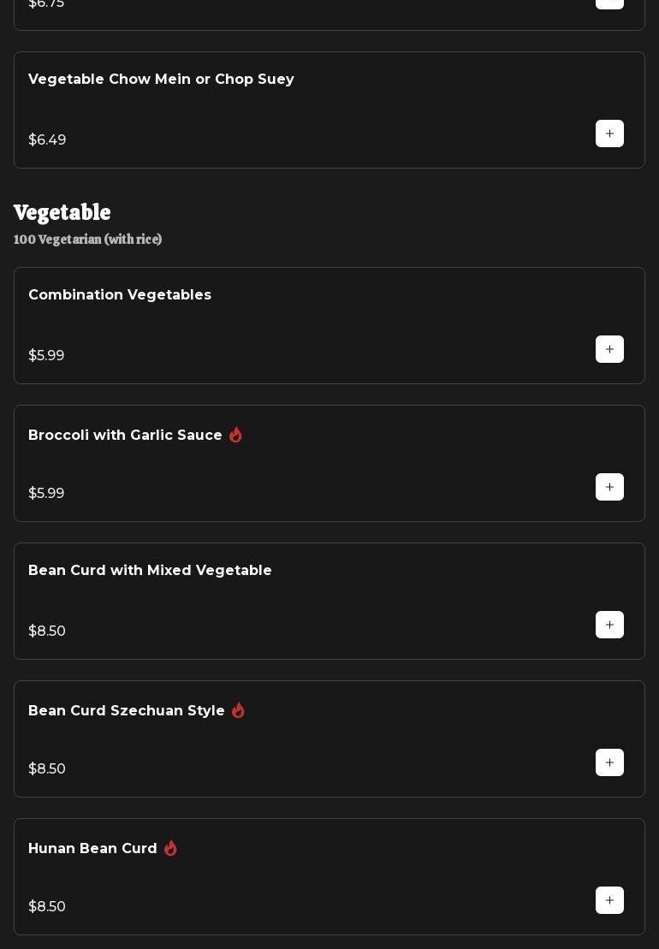Add Combination Vegetables using its plus button
This screenshot has width=659, height=949.
coord(609,349)
